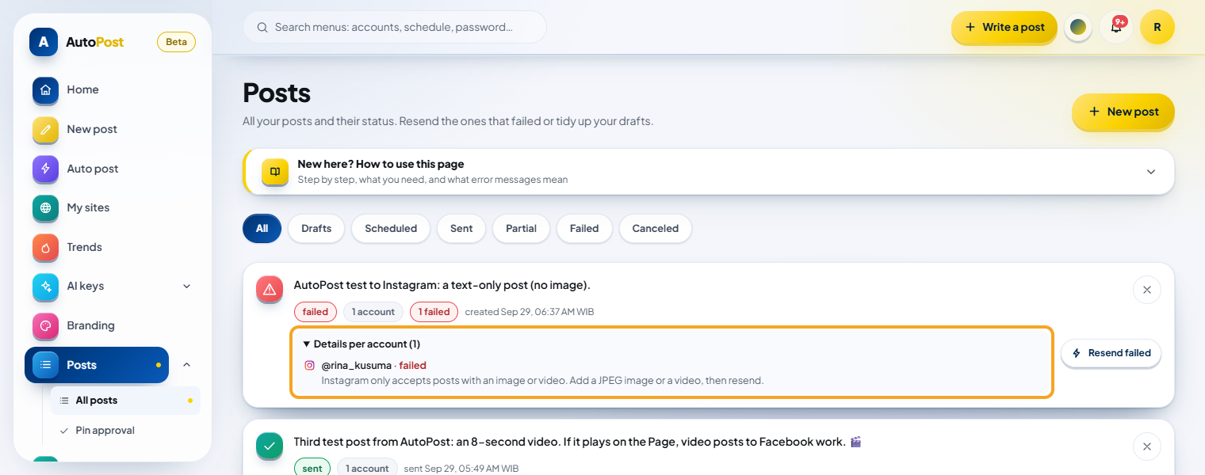Select the All filter tab
1205x475 pixels.
(x=262, y=228)
